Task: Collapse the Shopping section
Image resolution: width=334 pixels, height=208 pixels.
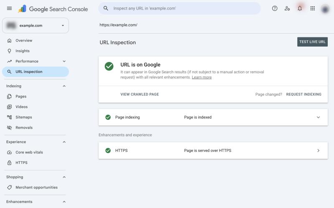Action: pyautogui.click(x=64, y=177)
